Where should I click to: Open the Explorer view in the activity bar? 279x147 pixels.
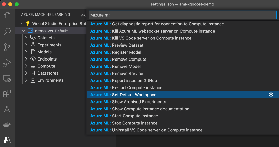(x=7, y=16)
